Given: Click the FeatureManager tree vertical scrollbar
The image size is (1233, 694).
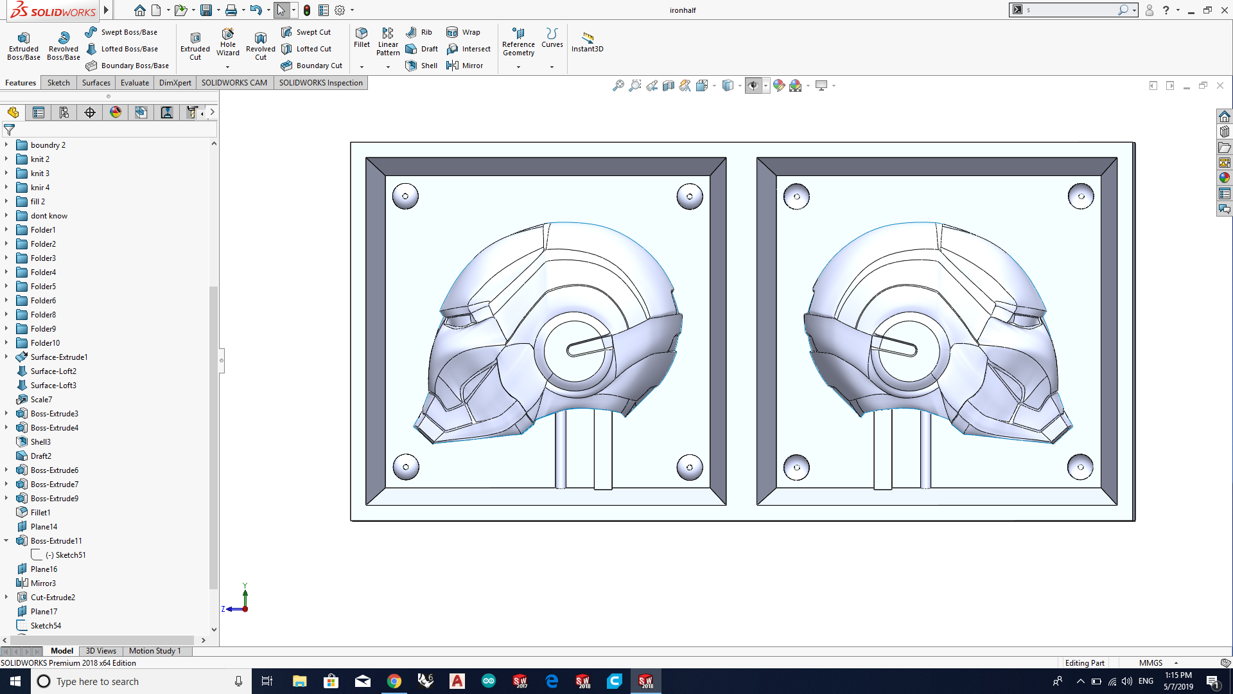Looking at the screenshot, I should tap(214, 437).
